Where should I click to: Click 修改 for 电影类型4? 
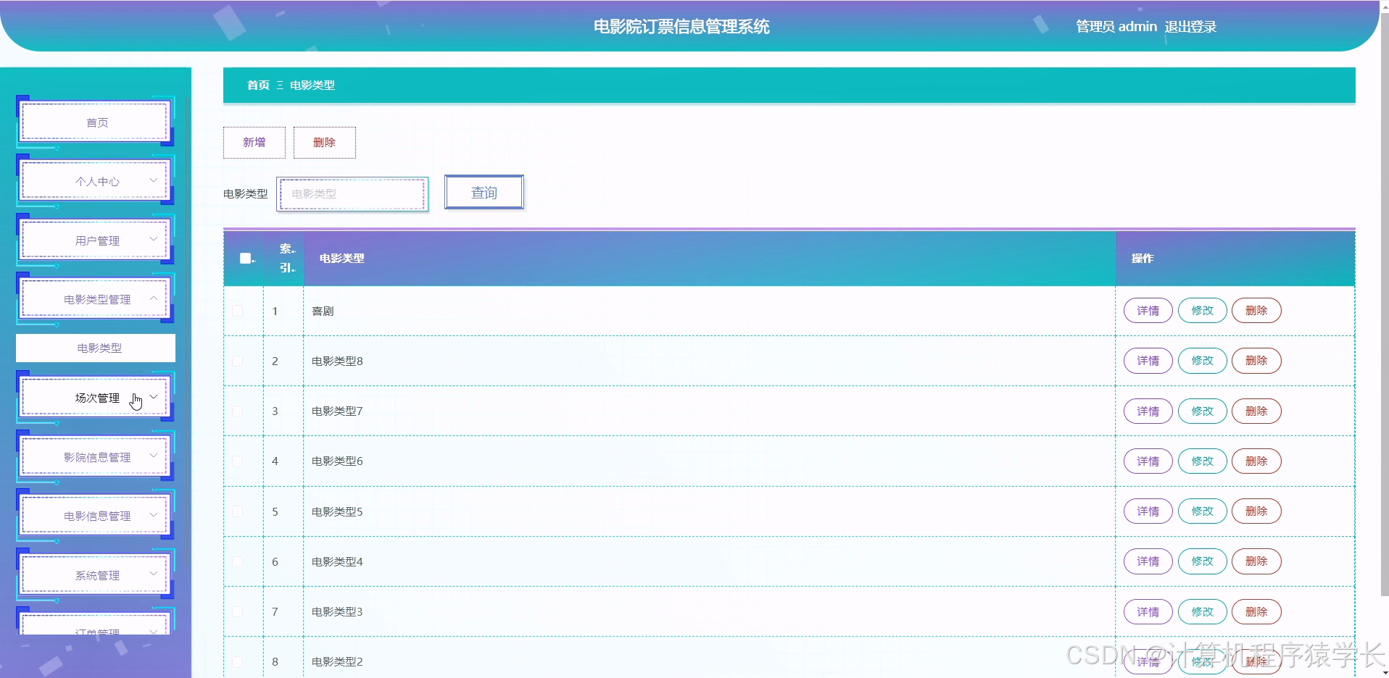point(1203,561)
